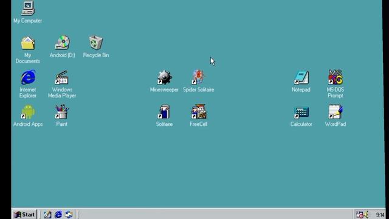Click the scheduler icon in the system tray
The image size is (389, 219).
(359, 215)
